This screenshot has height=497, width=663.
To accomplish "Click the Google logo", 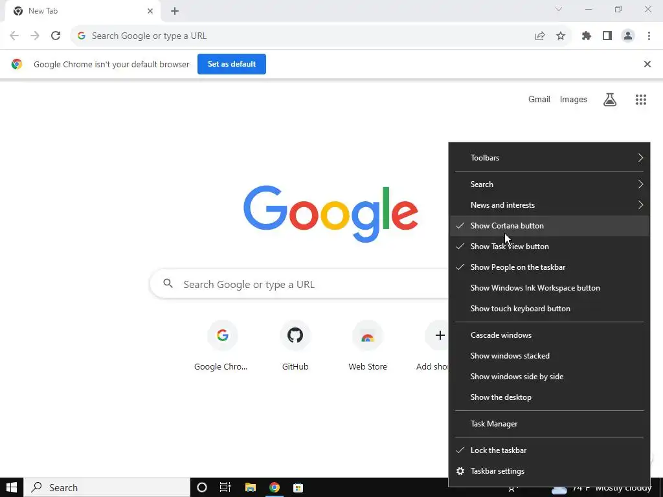I will point(331,214).
